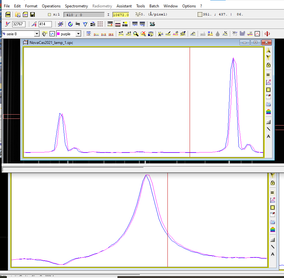Click the yellow down arrow in lamp window
The width and height of the screenshot is (284, 278).
click(x=268, y=57)
